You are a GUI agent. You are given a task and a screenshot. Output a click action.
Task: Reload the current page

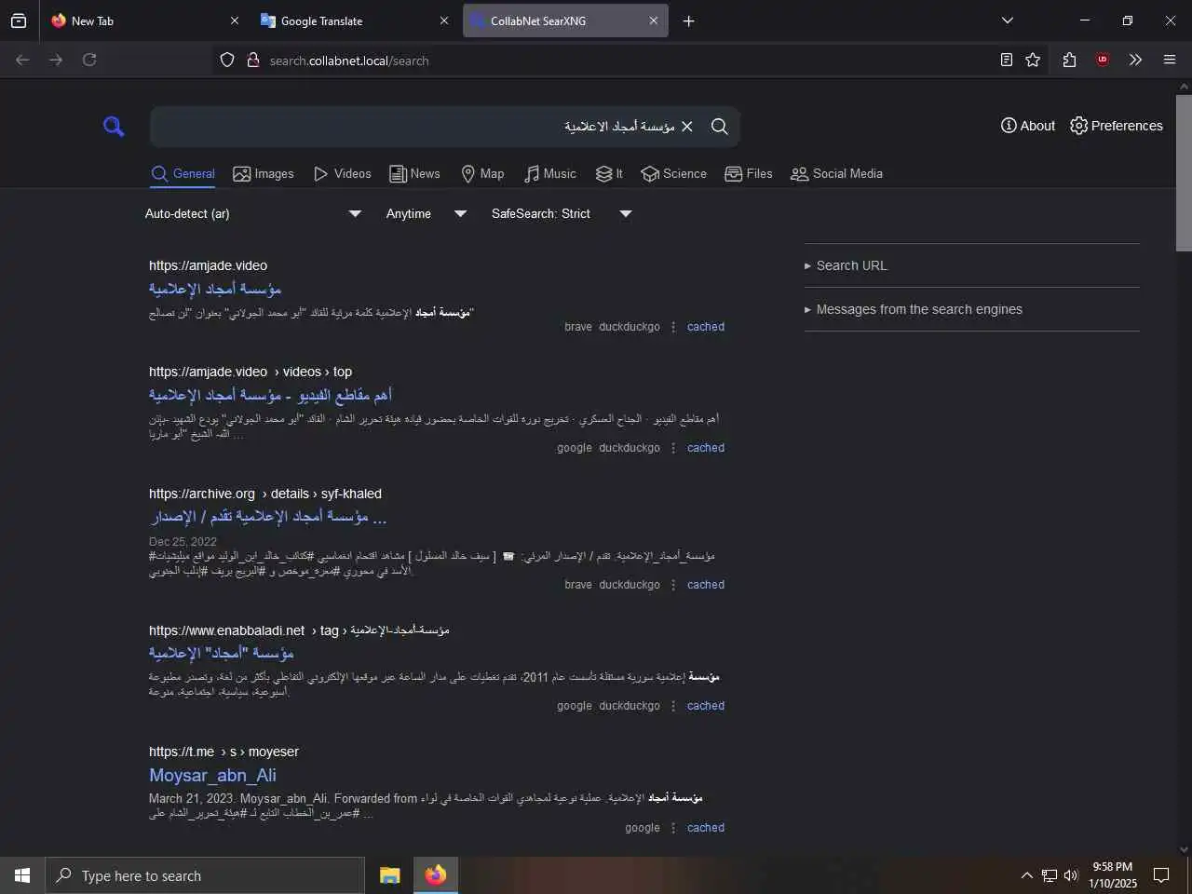tap(89, 60)
